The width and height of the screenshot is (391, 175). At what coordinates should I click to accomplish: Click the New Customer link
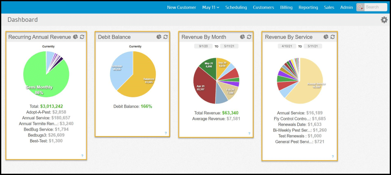[x=181, y=7]
